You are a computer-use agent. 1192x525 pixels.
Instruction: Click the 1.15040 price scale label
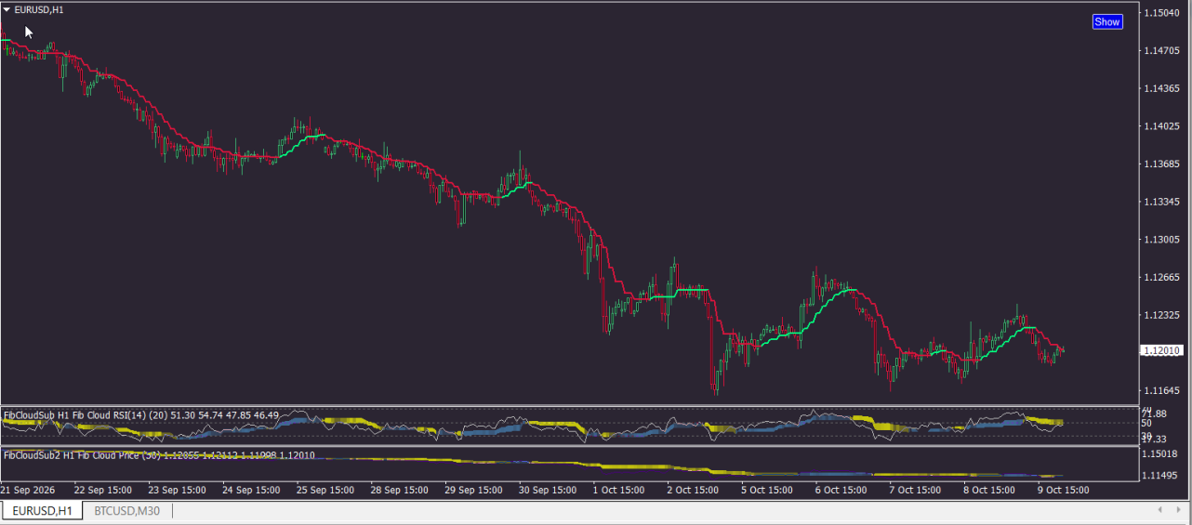click(x=1162, y=13)
